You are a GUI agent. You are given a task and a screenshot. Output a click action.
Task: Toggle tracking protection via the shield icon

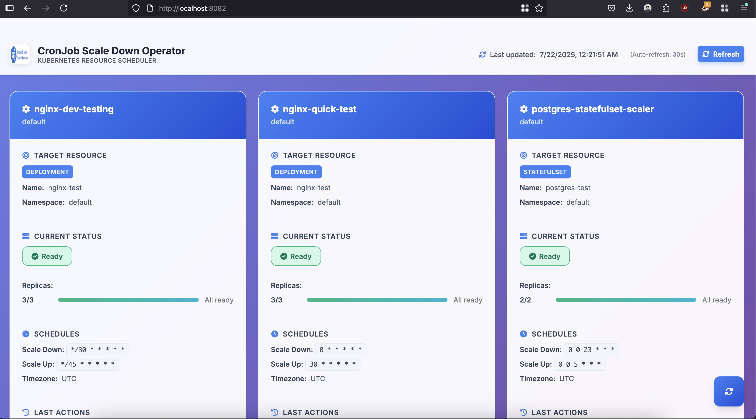(x=136, y=8)
